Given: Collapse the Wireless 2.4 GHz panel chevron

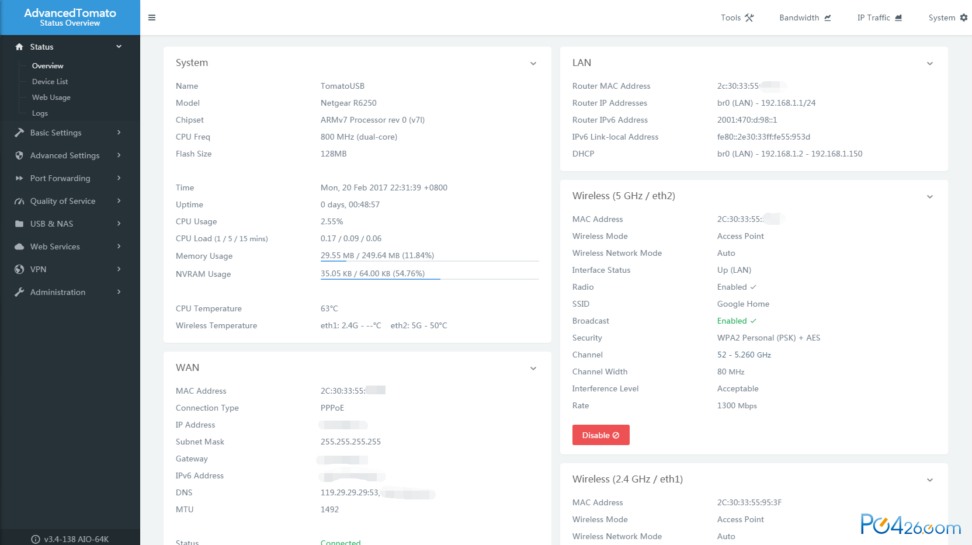Looking at the screenshot, I should point(930,480).
